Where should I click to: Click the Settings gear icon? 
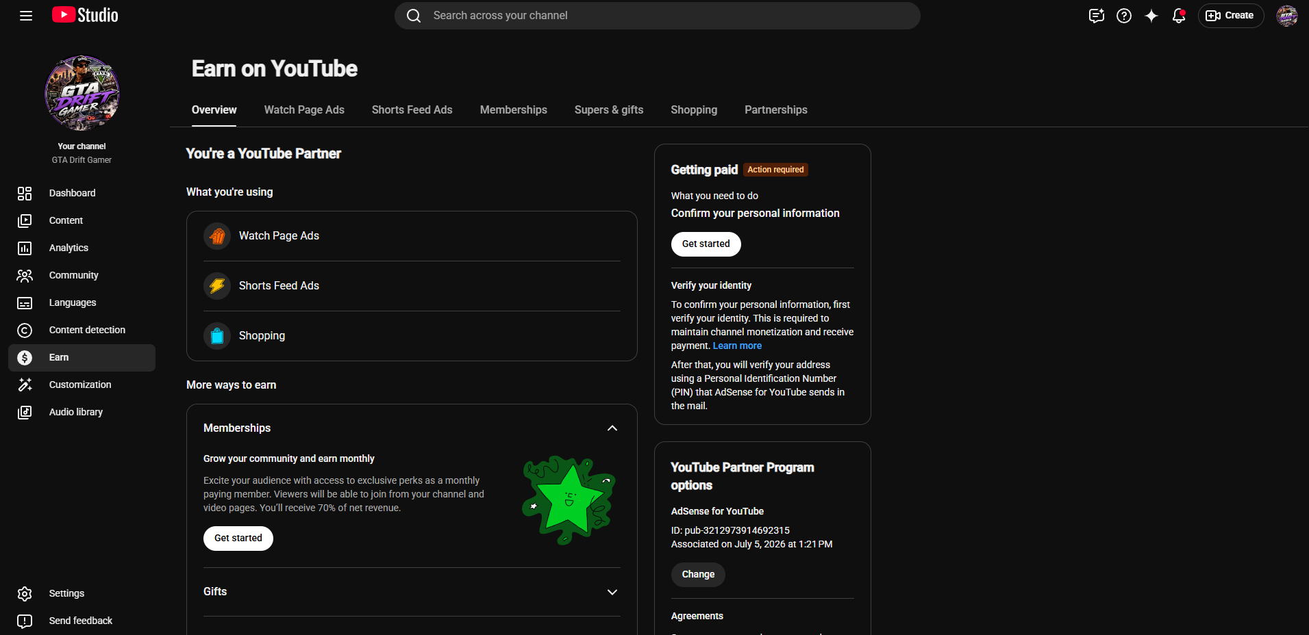tap(25, 594)
